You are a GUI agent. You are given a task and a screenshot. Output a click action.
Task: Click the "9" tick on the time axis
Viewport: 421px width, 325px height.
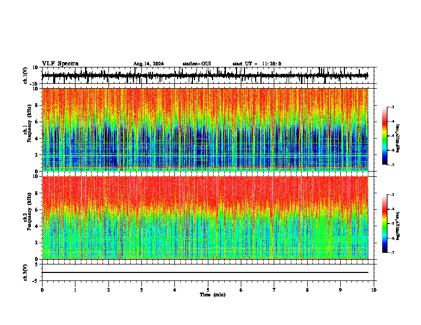pos(340,290)
